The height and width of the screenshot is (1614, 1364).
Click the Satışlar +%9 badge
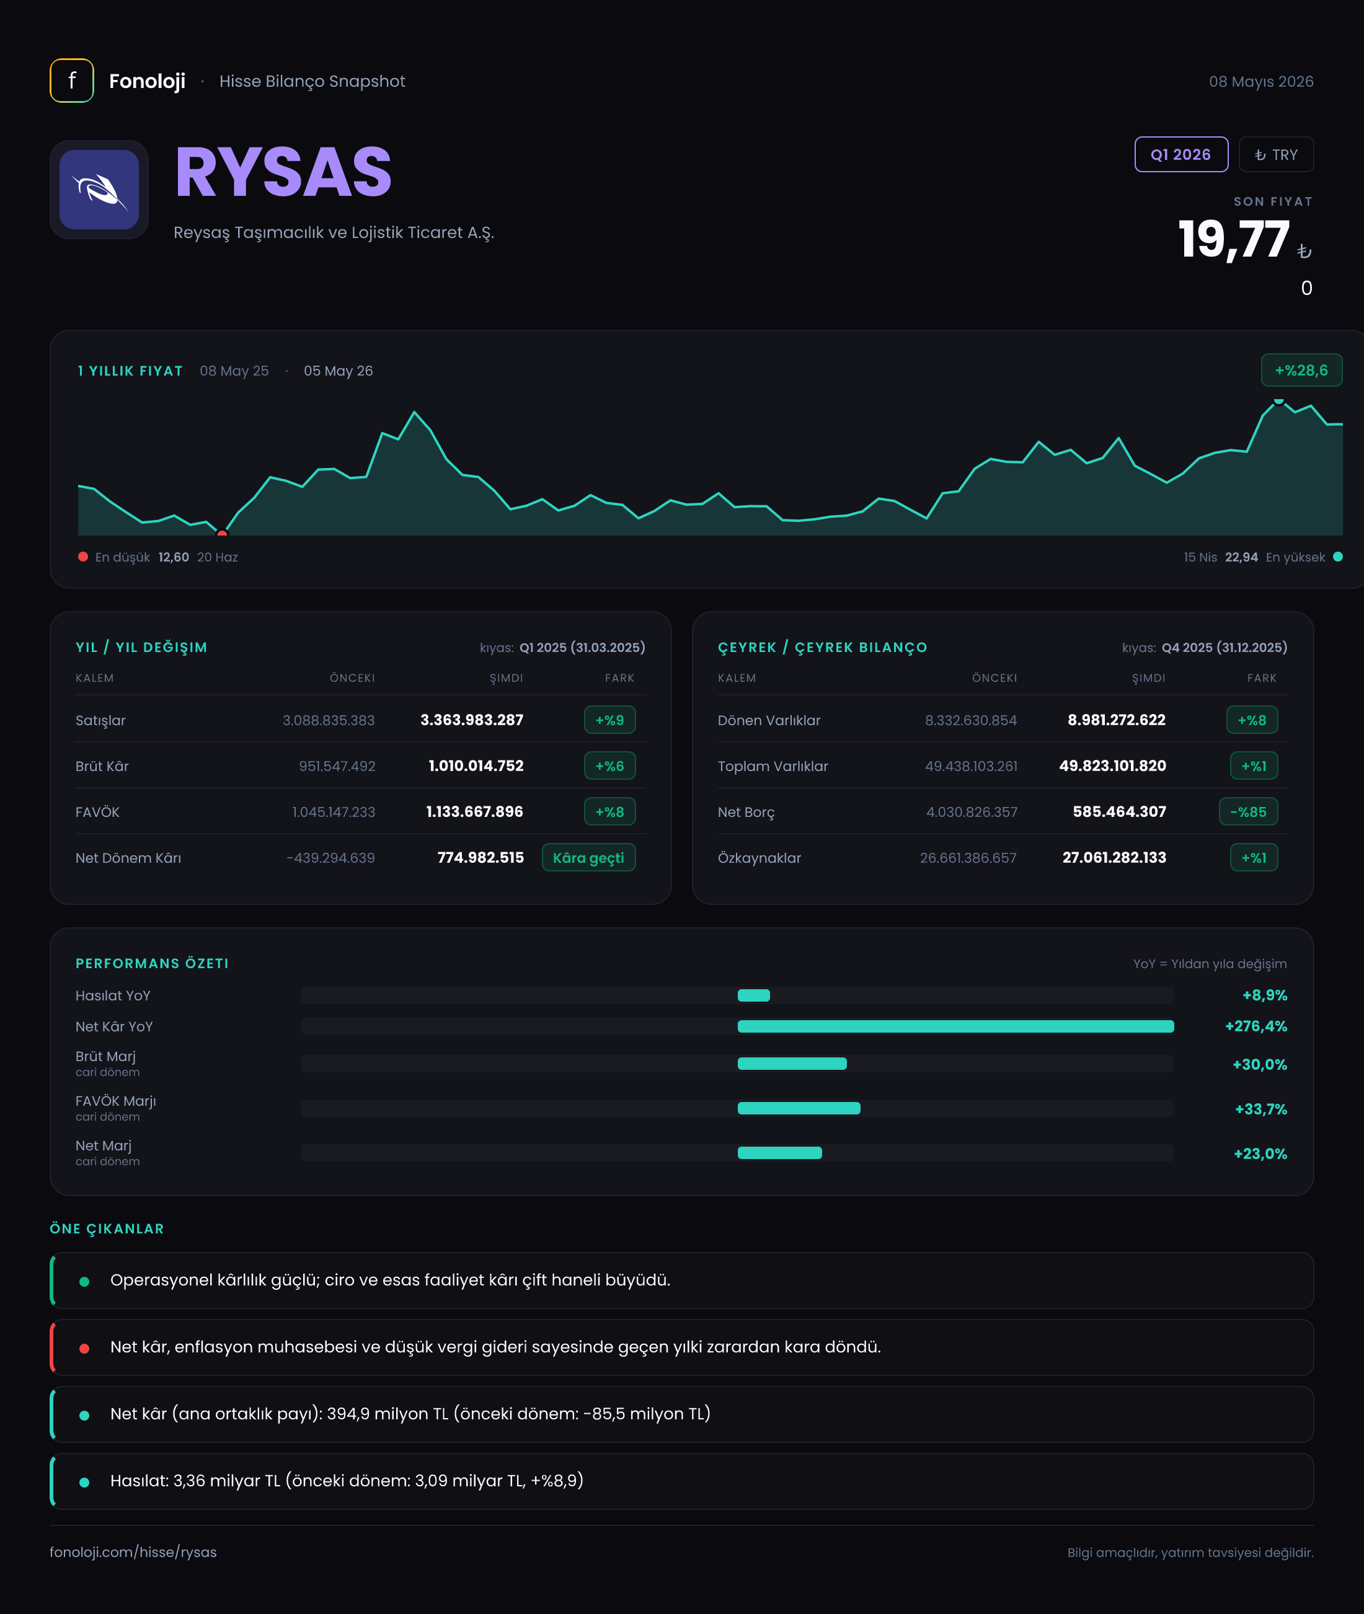pyautogui.click(x=609, y=720)
